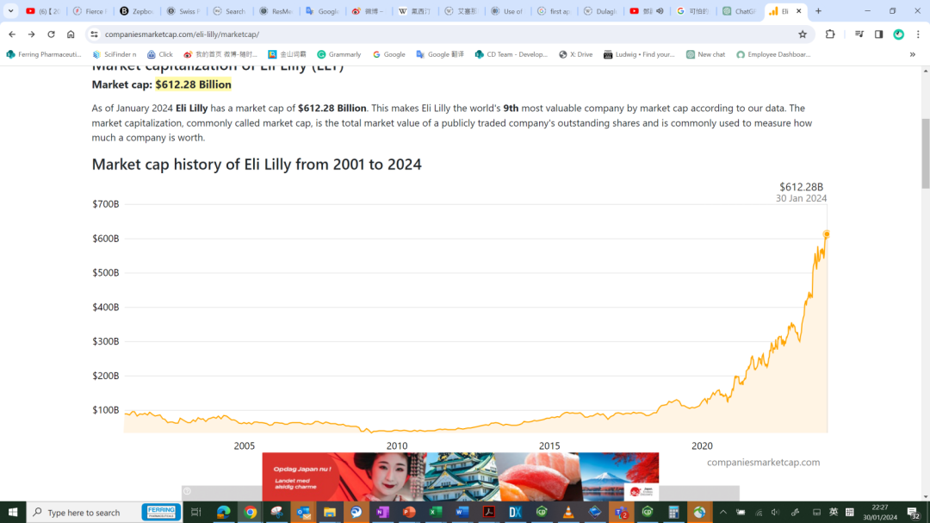Viewport: 930px width, 523px height.
Task: Open OneNote from the taskbar
Action: point(382,512)
